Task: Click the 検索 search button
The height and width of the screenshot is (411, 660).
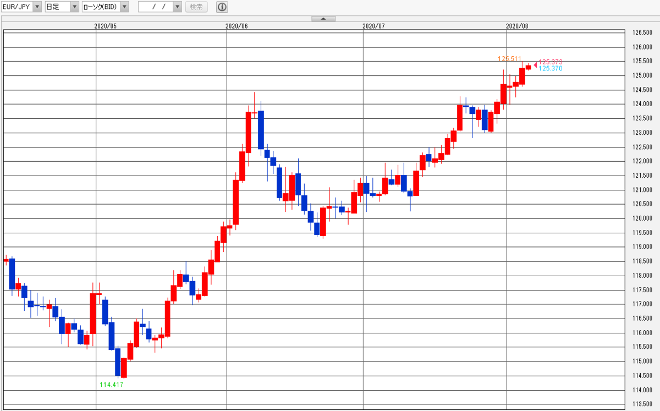Action: click(x=196, y=7)
